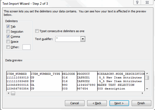Close the Text Import Wizard dialog

(147, 2)
